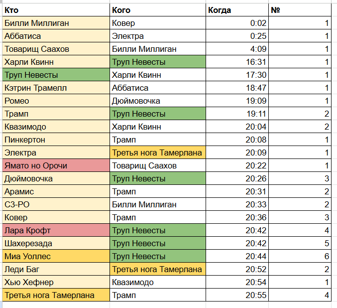Image resolution: width=337 pixels, height=308 pixels.
Task: Select the 'Кэтрин Трамелл' cell
Action: [56, 88]
